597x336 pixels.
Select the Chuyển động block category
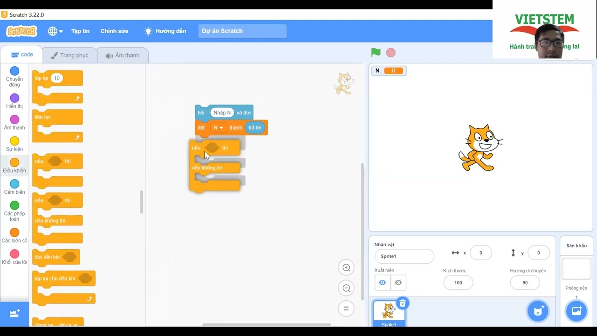tap(14, 77)
